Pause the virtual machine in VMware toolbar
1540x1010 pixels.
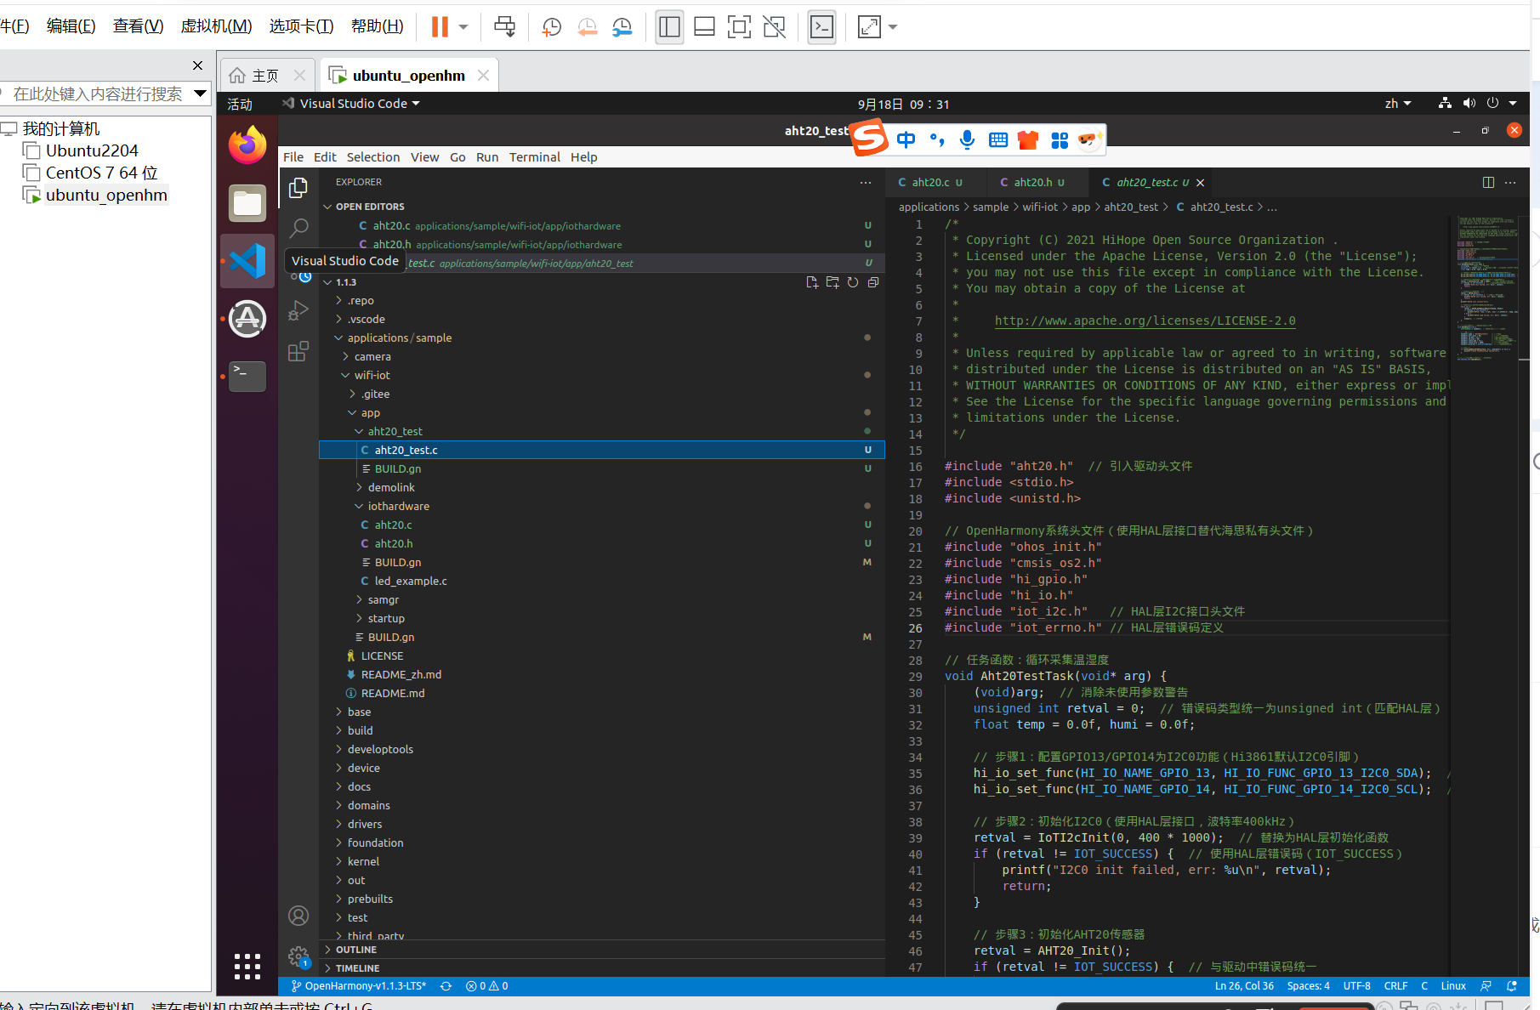440,26
